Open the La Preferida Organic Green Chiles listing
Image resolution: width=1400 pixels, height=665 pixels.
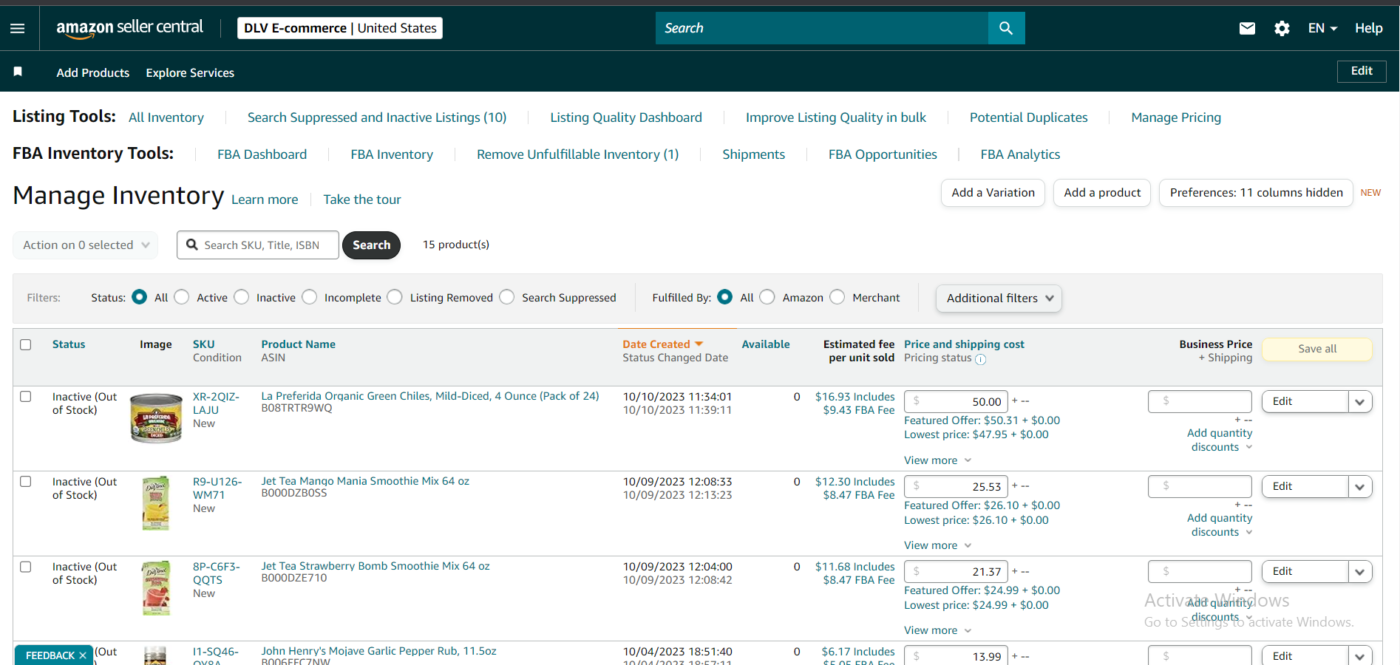pos(430,396)
